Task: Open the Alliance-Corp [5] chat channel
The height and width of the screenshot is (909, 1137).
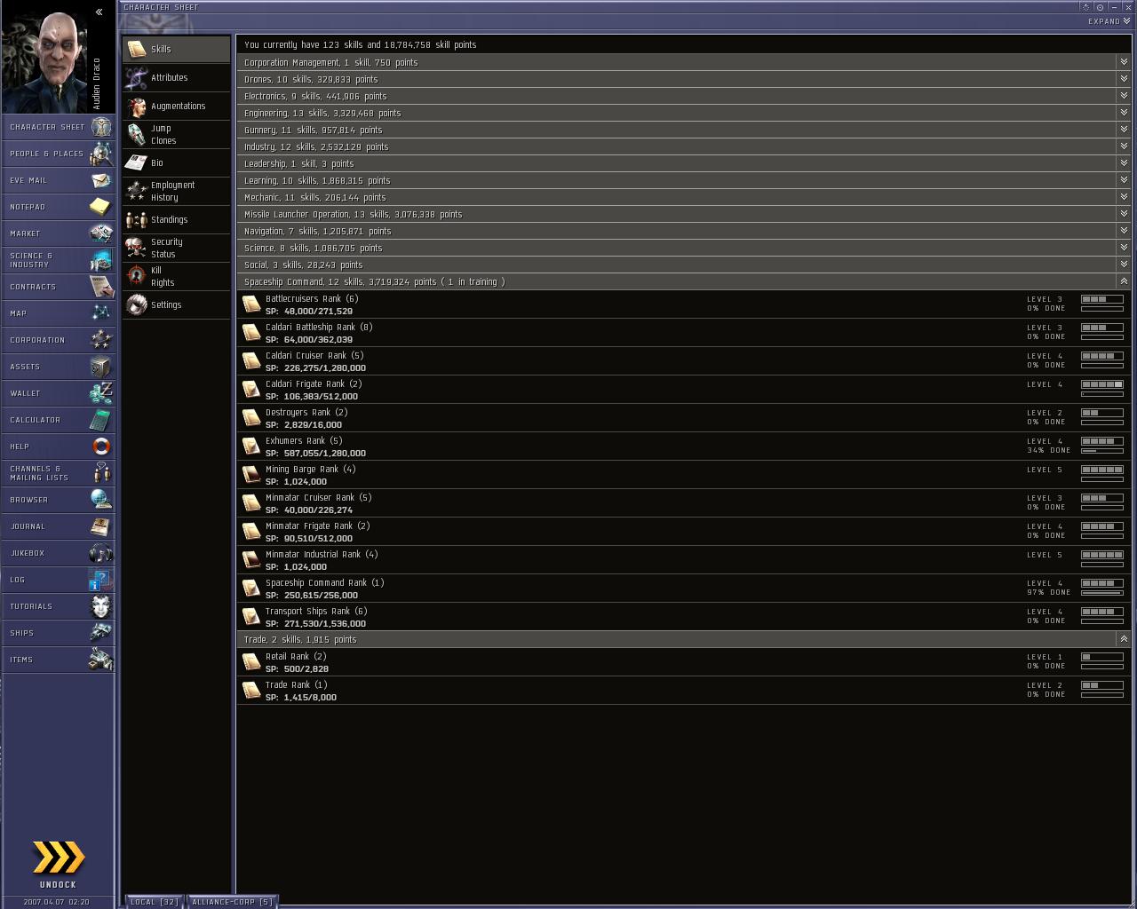Action: click(x=233, y=902)
